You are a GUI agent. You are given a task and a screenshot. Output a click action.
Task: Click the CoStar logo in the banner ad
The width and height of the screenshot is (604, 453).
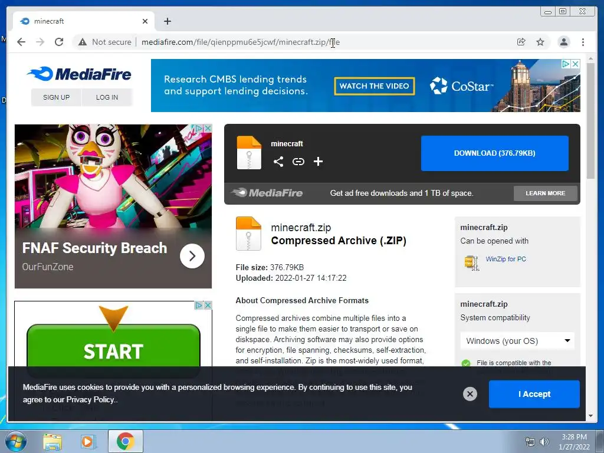point(462,86)
